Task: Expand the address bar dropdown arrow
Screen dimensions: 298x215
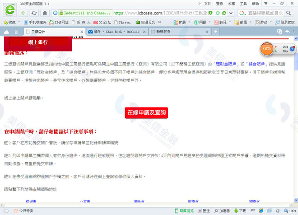Action: (231, 13)
